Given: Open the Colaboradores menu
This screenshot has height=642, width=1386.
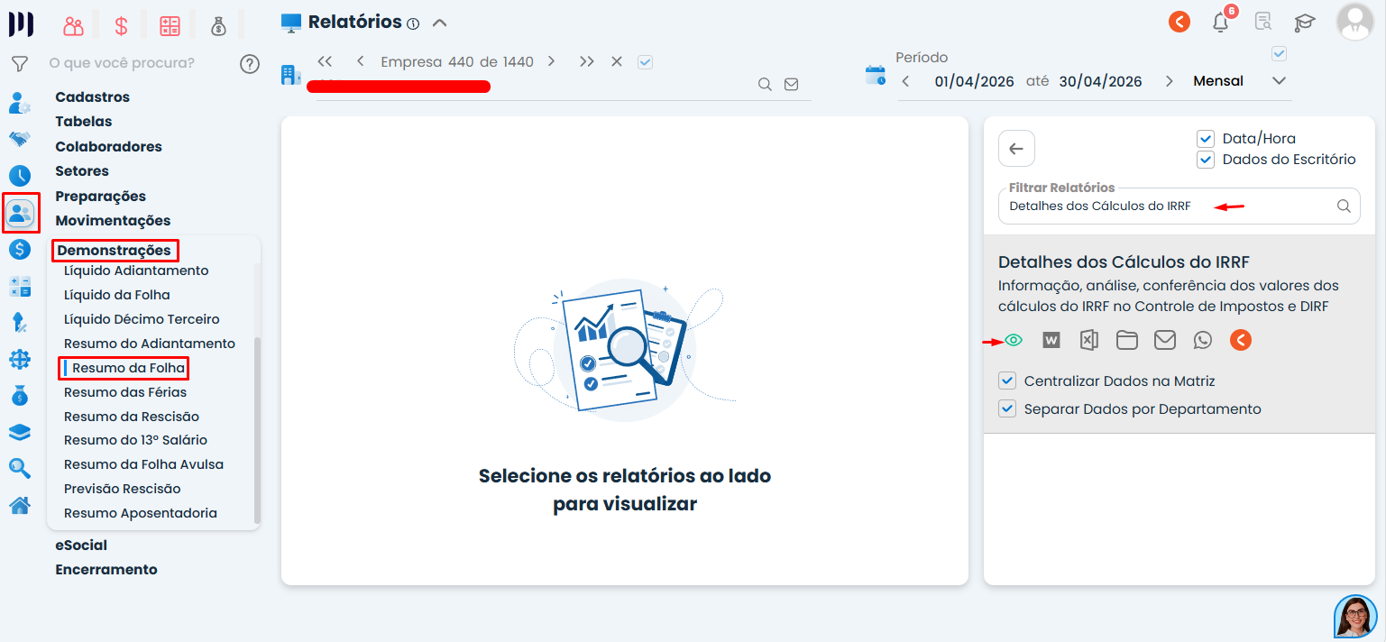Looking at the screenshot, I should point(108,146).
